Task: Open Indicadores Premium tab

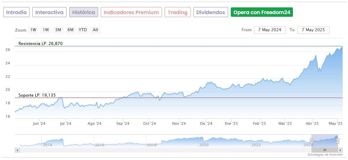Action: click(131, 12)
